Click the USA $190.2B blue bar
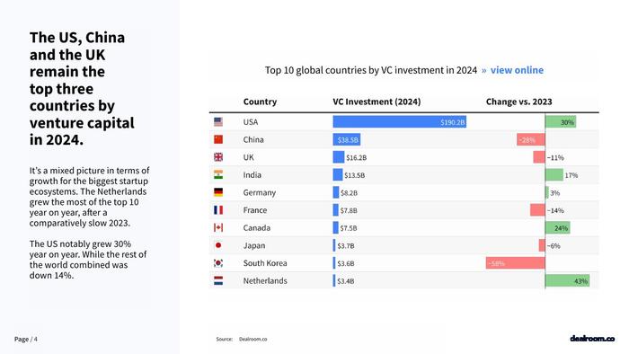This screenshot has height=354, width=629. coord(400,122)
